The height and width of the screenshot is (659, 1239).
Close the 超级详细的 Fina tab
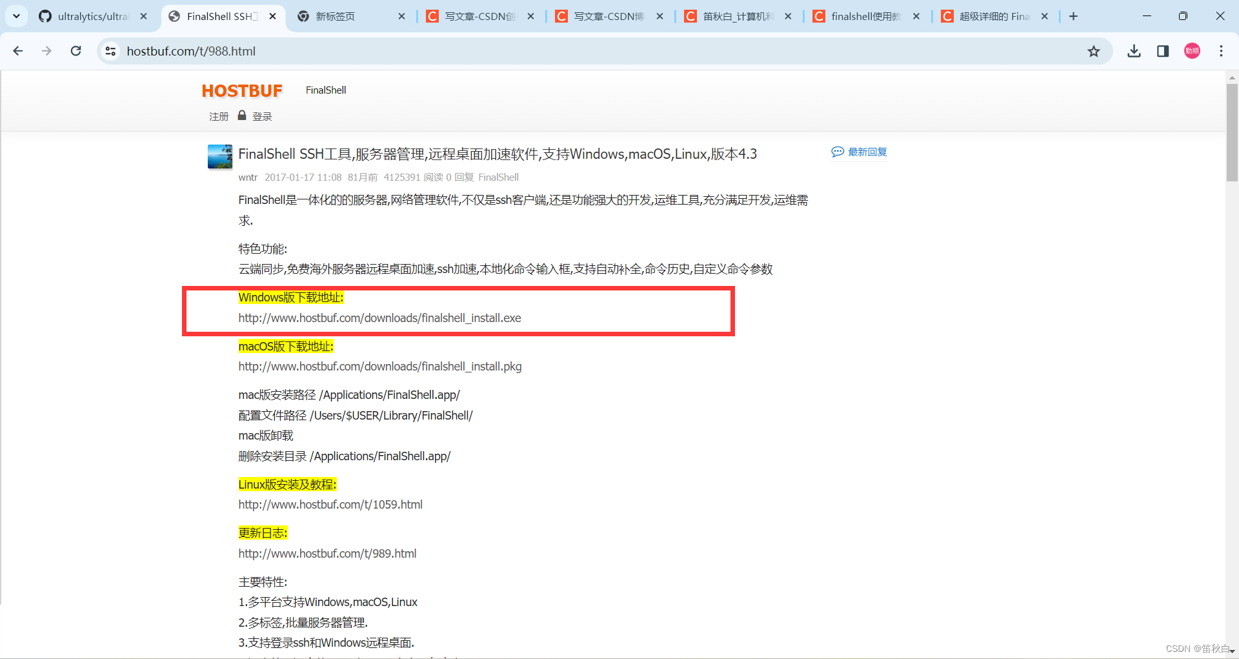tap(1045, 16)
